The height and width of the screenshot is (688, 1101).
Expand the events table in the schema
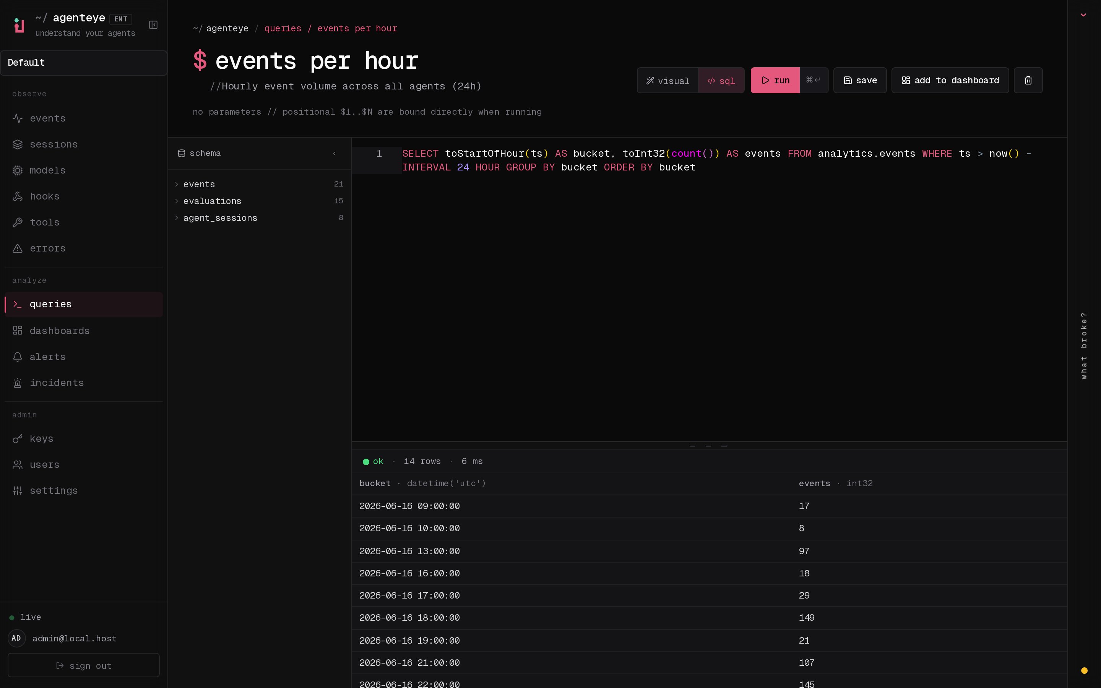259,184
